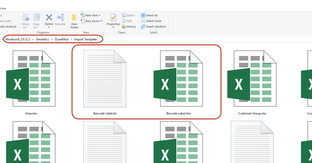This screenshot has width=312, height=163.
Task: Go to Windows8_OS (C:) in address bar
Action: (18, 39)
